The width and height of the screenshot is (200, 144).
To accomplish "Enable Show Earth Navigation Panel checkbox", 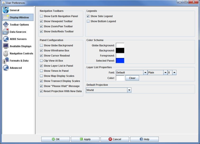I will pyautogui.click(x=41, y=16).
